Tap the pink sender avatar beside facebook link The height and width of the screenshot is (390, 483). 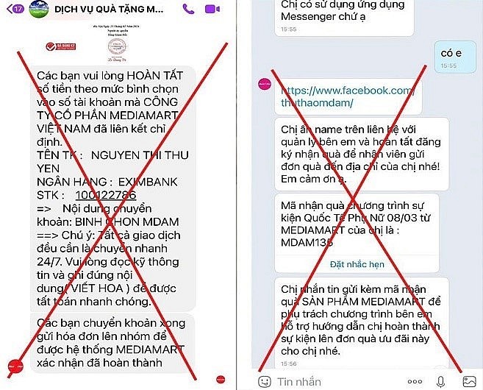pos(265,84)
